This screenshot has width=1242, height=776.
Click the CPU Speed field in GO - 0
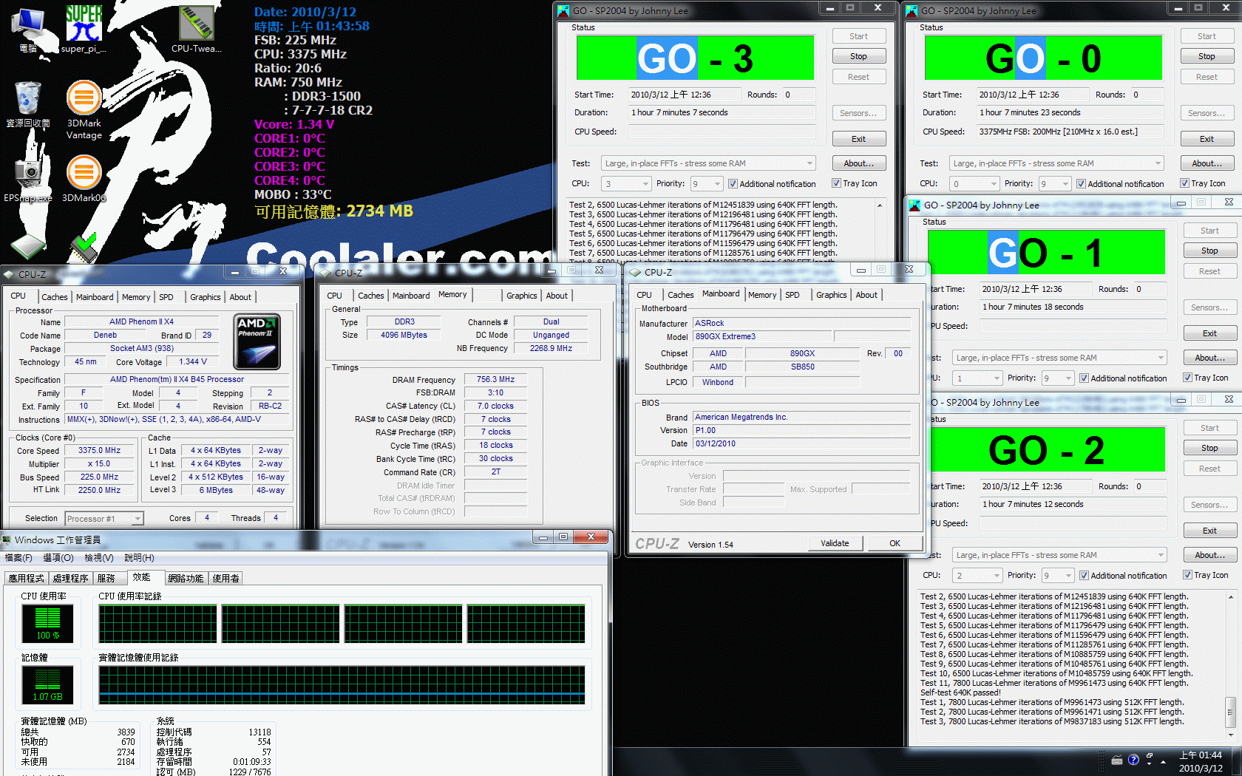(1070, 132)
